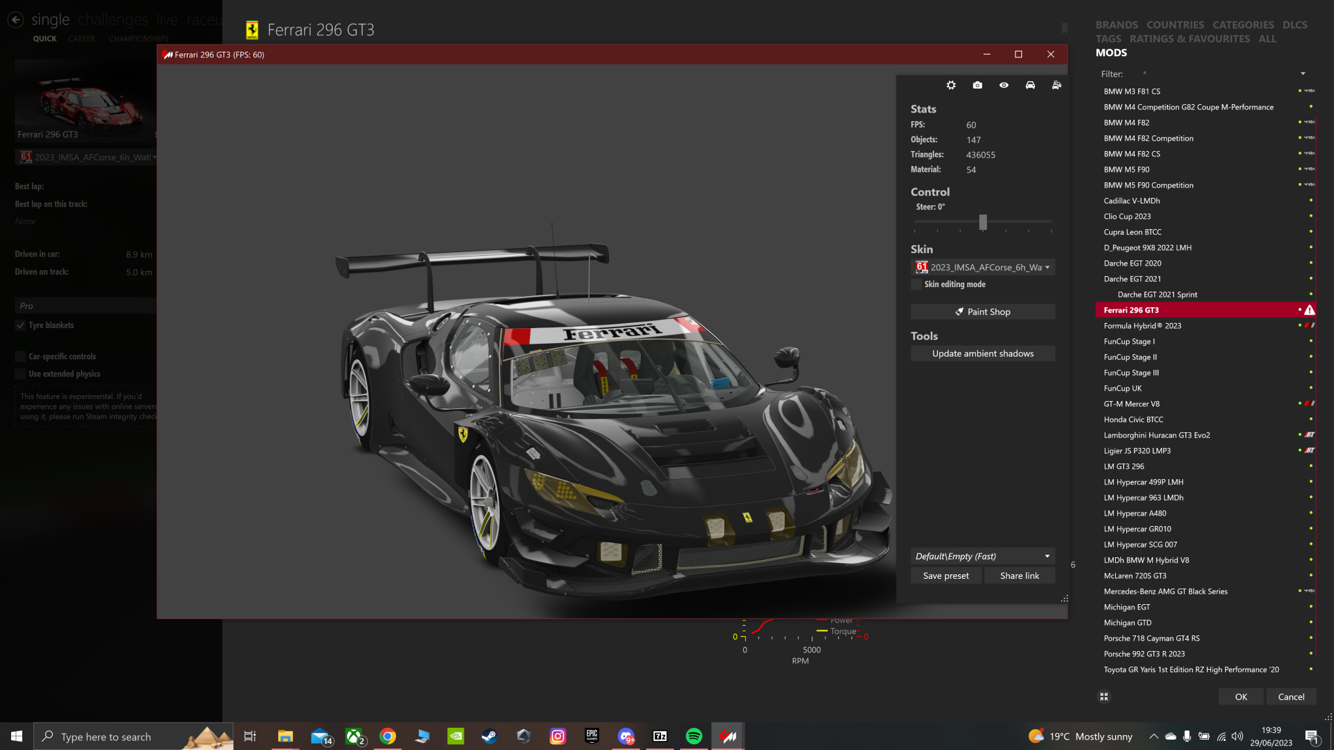Click the camera screenshot icon in showroom
Screen dimensions: 1334x750
[x=977, y=85]
